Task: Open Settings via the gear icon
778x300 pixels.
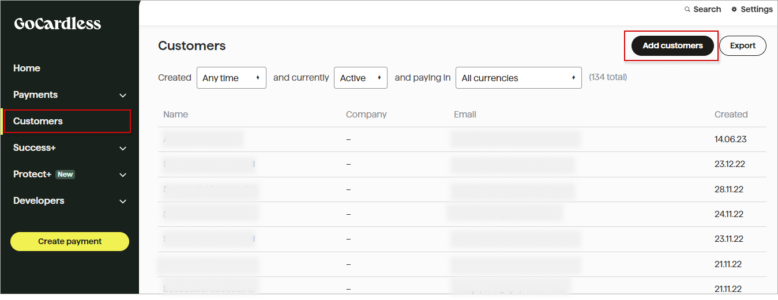Action: 734,9
